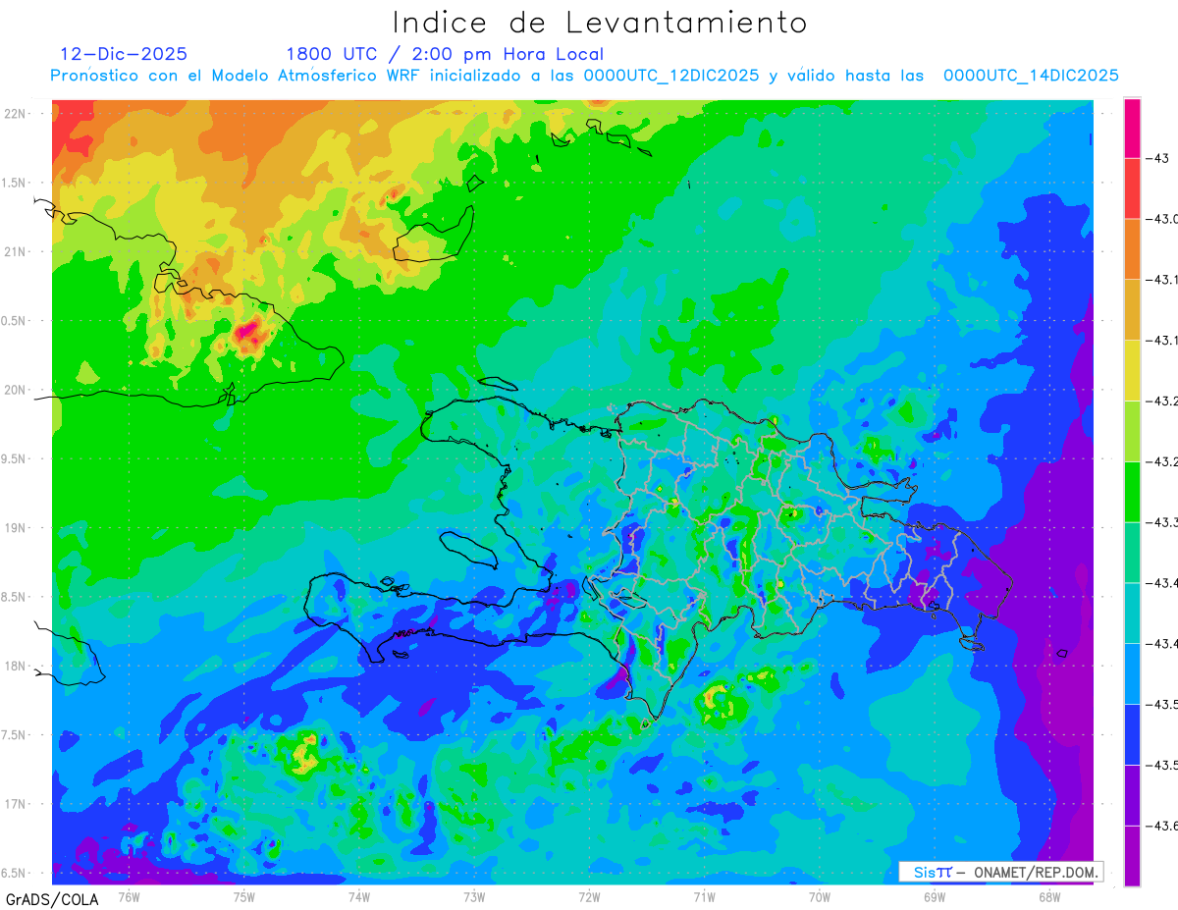The image size is (1178, 910).
Task: Click the legend value "-43.3"
Action: (1162, 522)
